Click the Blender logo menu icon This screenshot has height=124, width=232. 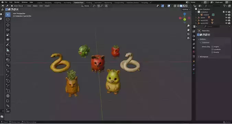2,2
